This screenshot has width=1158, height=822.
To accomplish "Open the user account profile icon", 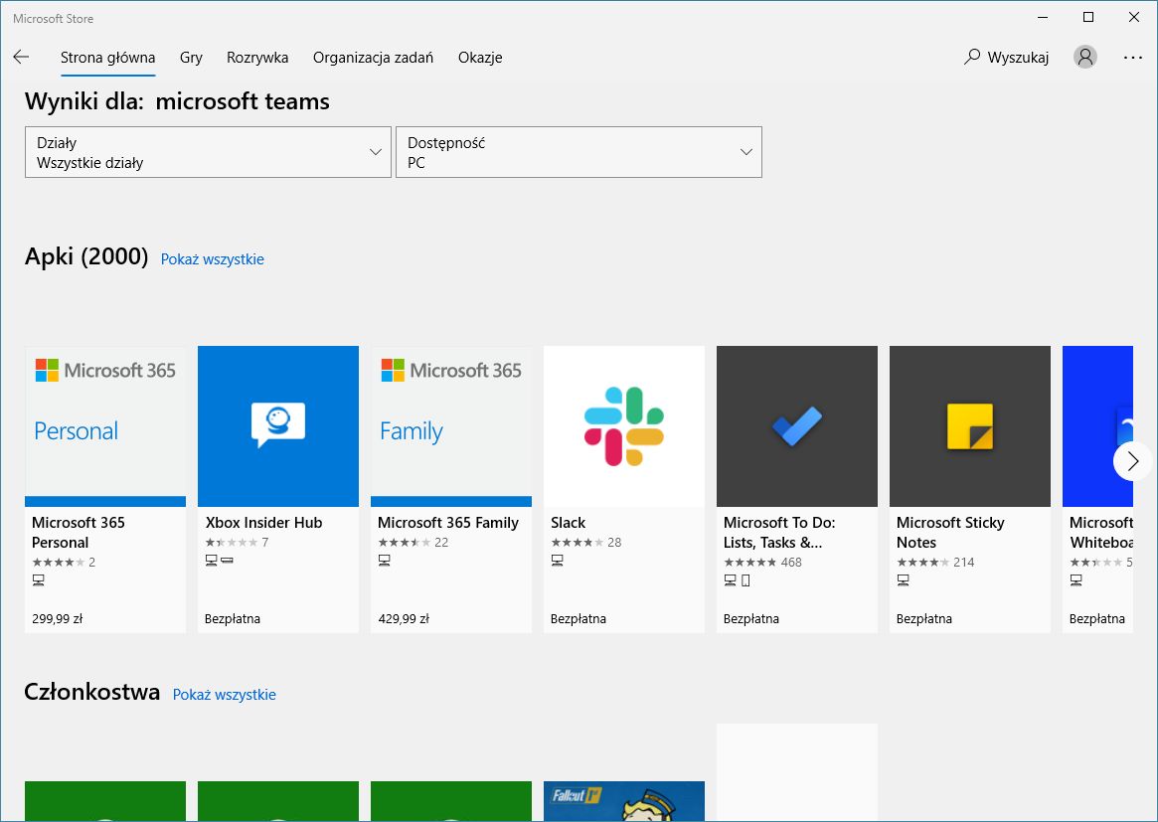I will point(1085,58).
